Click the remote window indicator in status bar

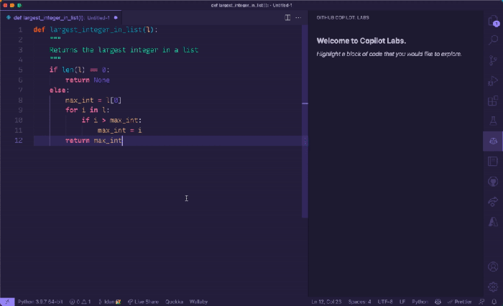[x=7, y=302]
